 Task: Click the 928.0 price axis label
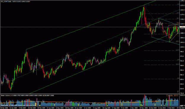click(182, 66)
